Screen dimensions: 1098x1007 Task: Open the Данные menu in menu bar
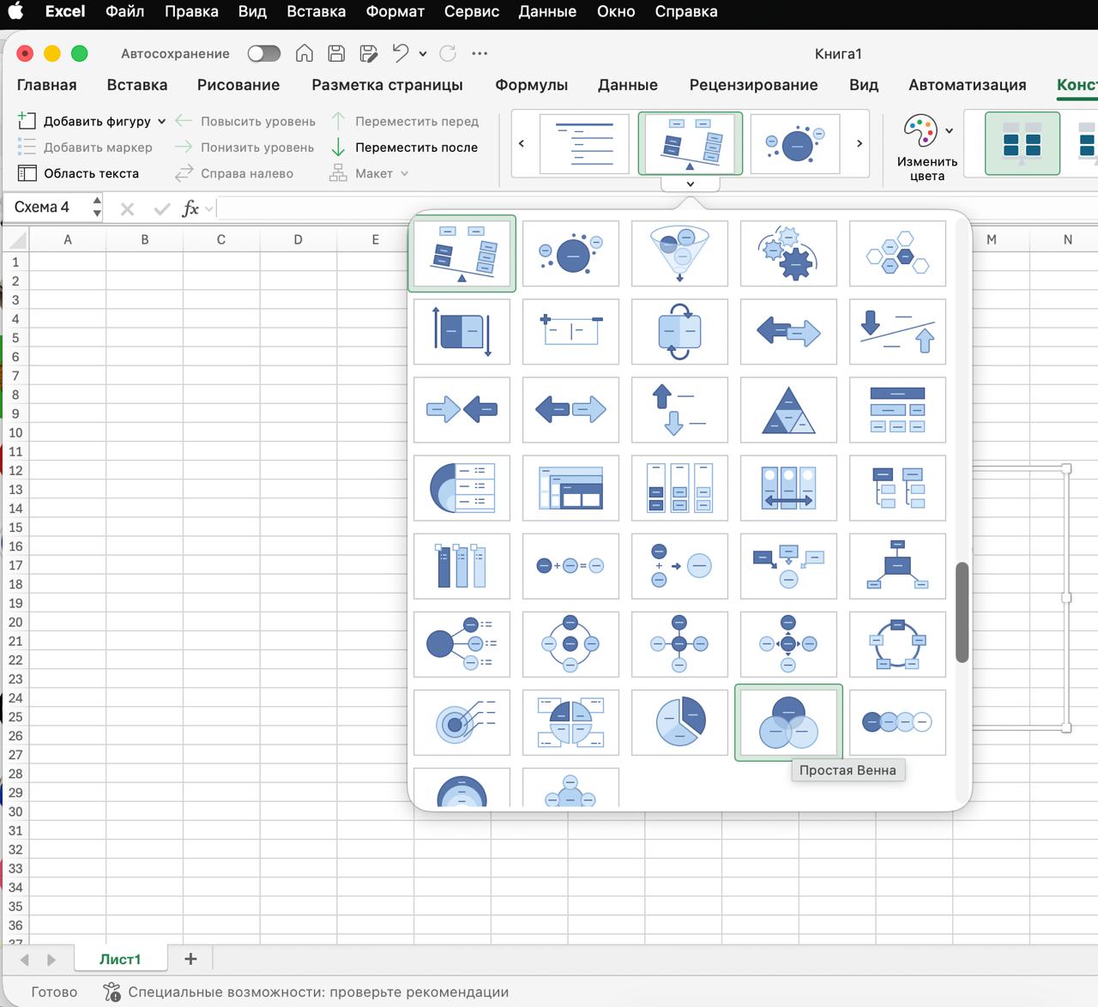click(x=547, y=11)
